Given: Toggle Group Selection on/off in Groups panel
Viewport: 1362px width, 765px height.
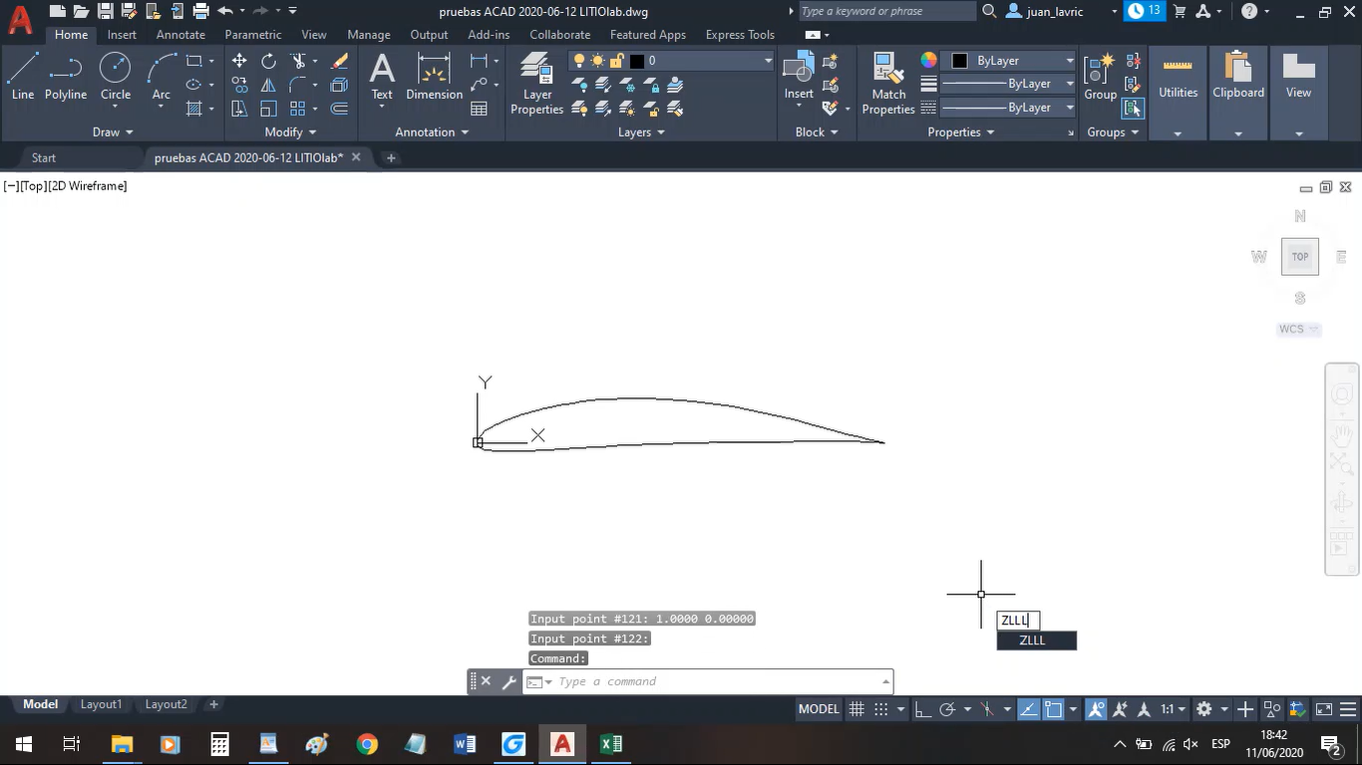Looking at the screenshot, I should coord(1133,108).
